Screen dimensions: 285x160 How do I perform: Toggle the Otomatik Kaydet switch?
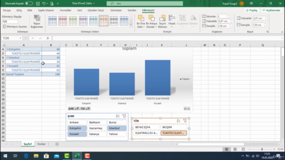coord(29,4)
